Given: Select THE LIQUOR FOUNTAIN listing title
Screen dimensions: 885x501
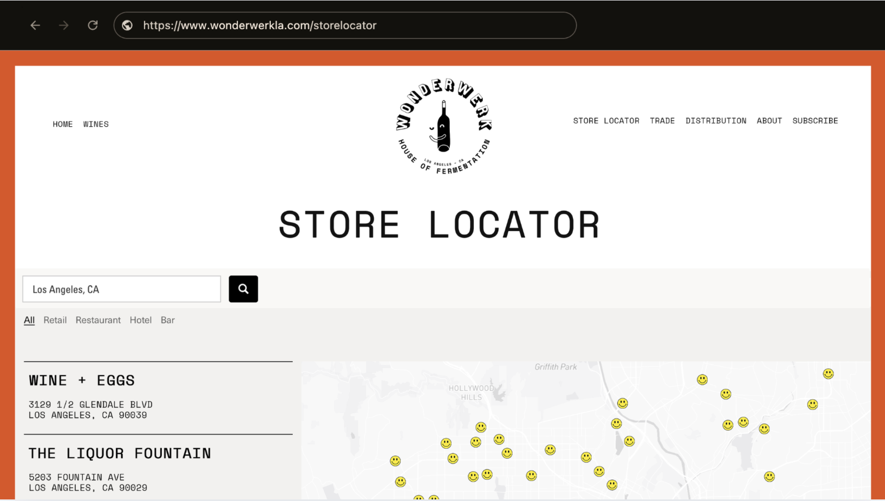Looking at the screenshot, I should [120, 454].
